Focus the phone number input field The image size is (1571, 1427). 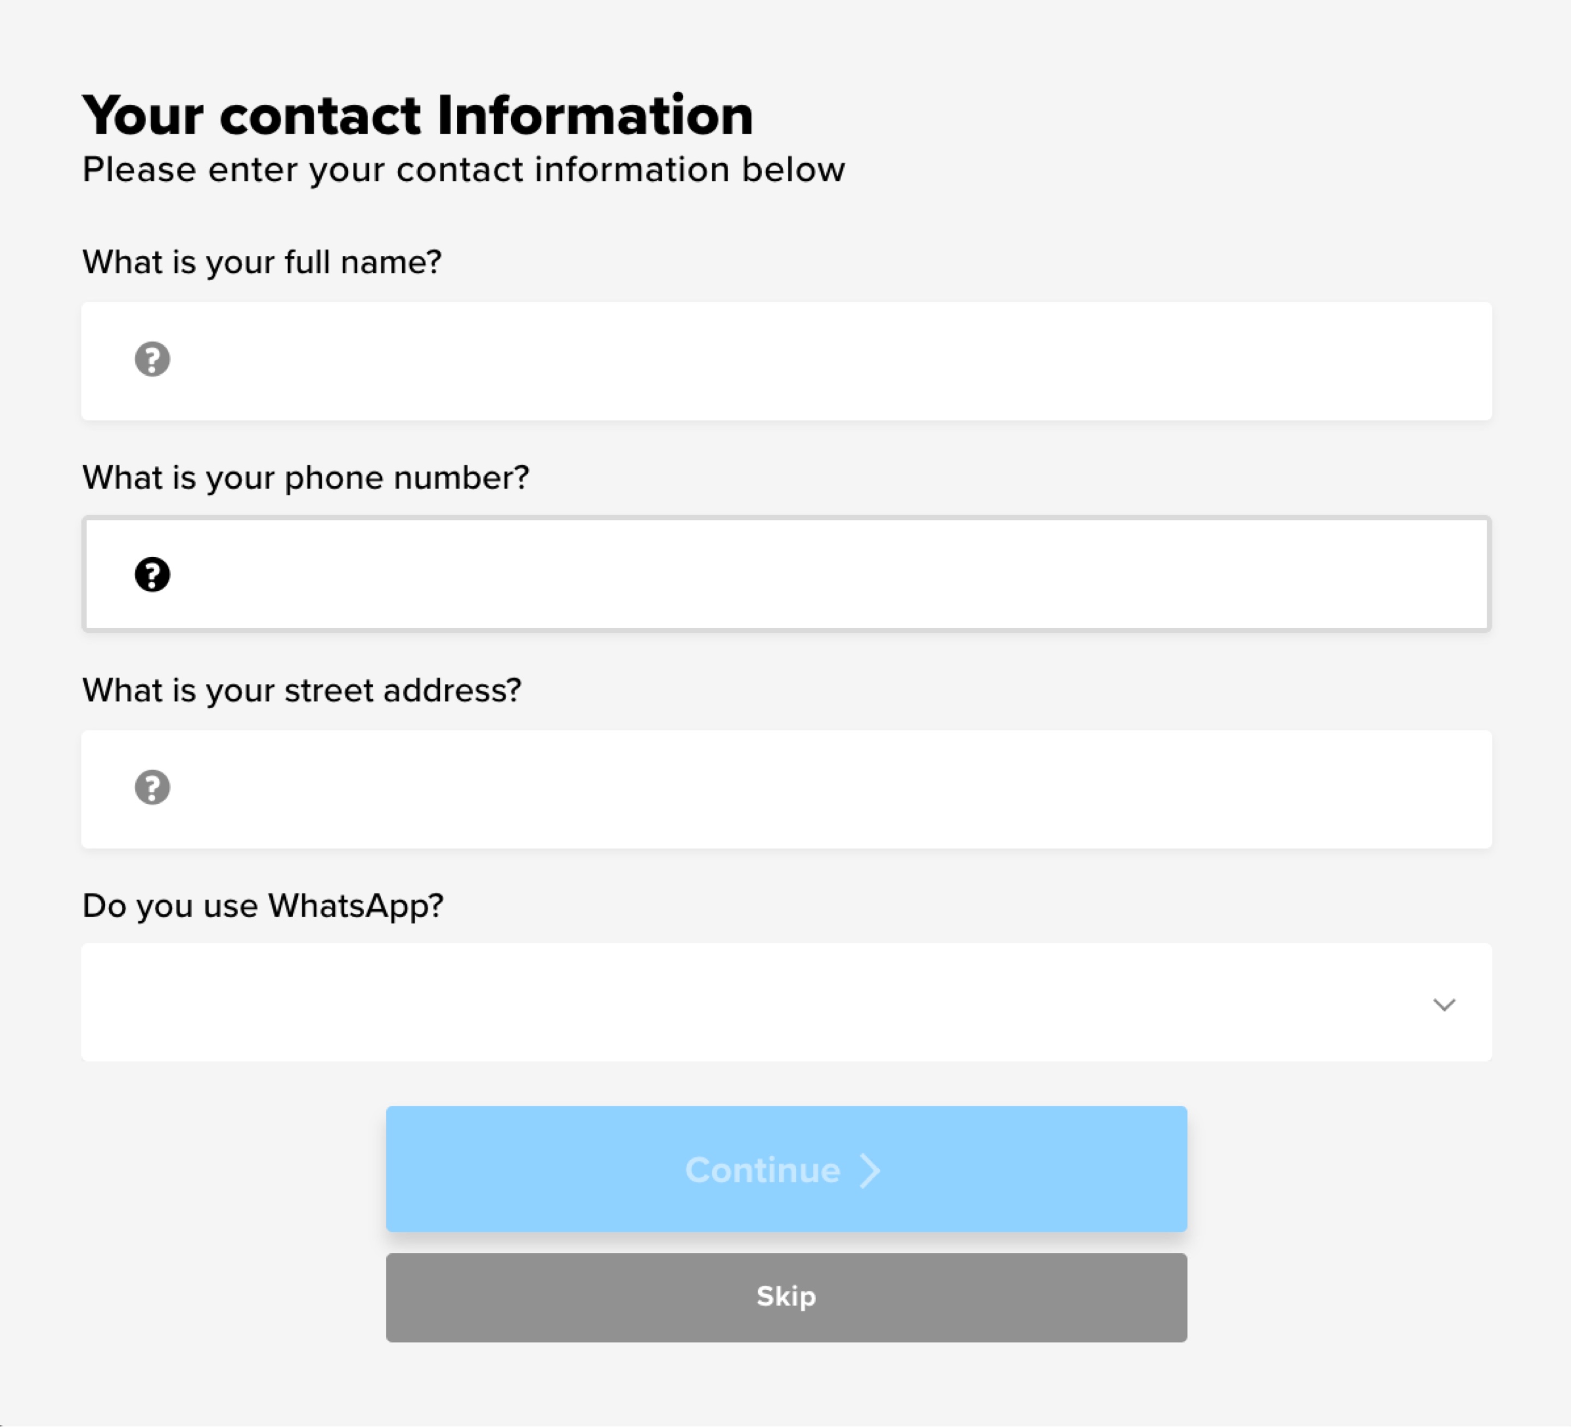[x=786, y=574]
